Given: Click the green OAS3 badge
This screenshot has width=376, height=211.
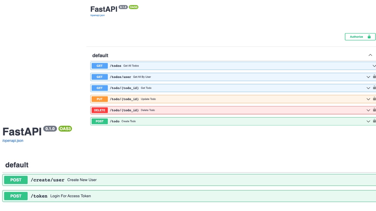Looking at the screenshot, I should (134, 7).
